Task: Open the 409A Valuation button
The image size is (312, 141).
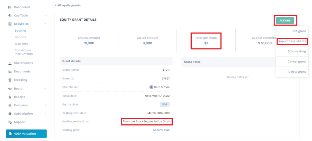Action: point(26,134)
